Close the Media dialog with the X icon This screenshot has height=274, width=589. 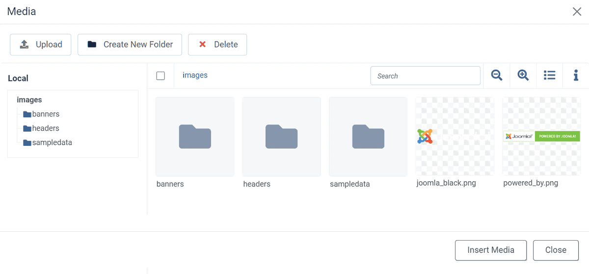coord(577,12)
